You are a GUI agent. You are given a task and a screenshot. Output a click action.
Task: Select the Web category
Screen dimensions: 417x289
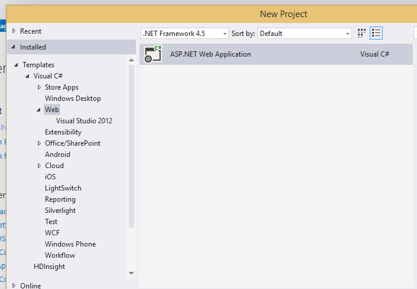coord(52,110)
